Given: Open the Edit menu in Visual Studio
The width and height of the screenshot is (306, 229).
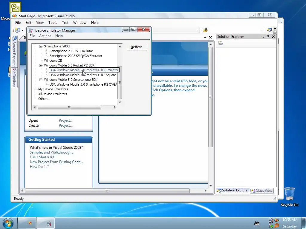Looking at the screenshot, I should (x=28, y=23).
